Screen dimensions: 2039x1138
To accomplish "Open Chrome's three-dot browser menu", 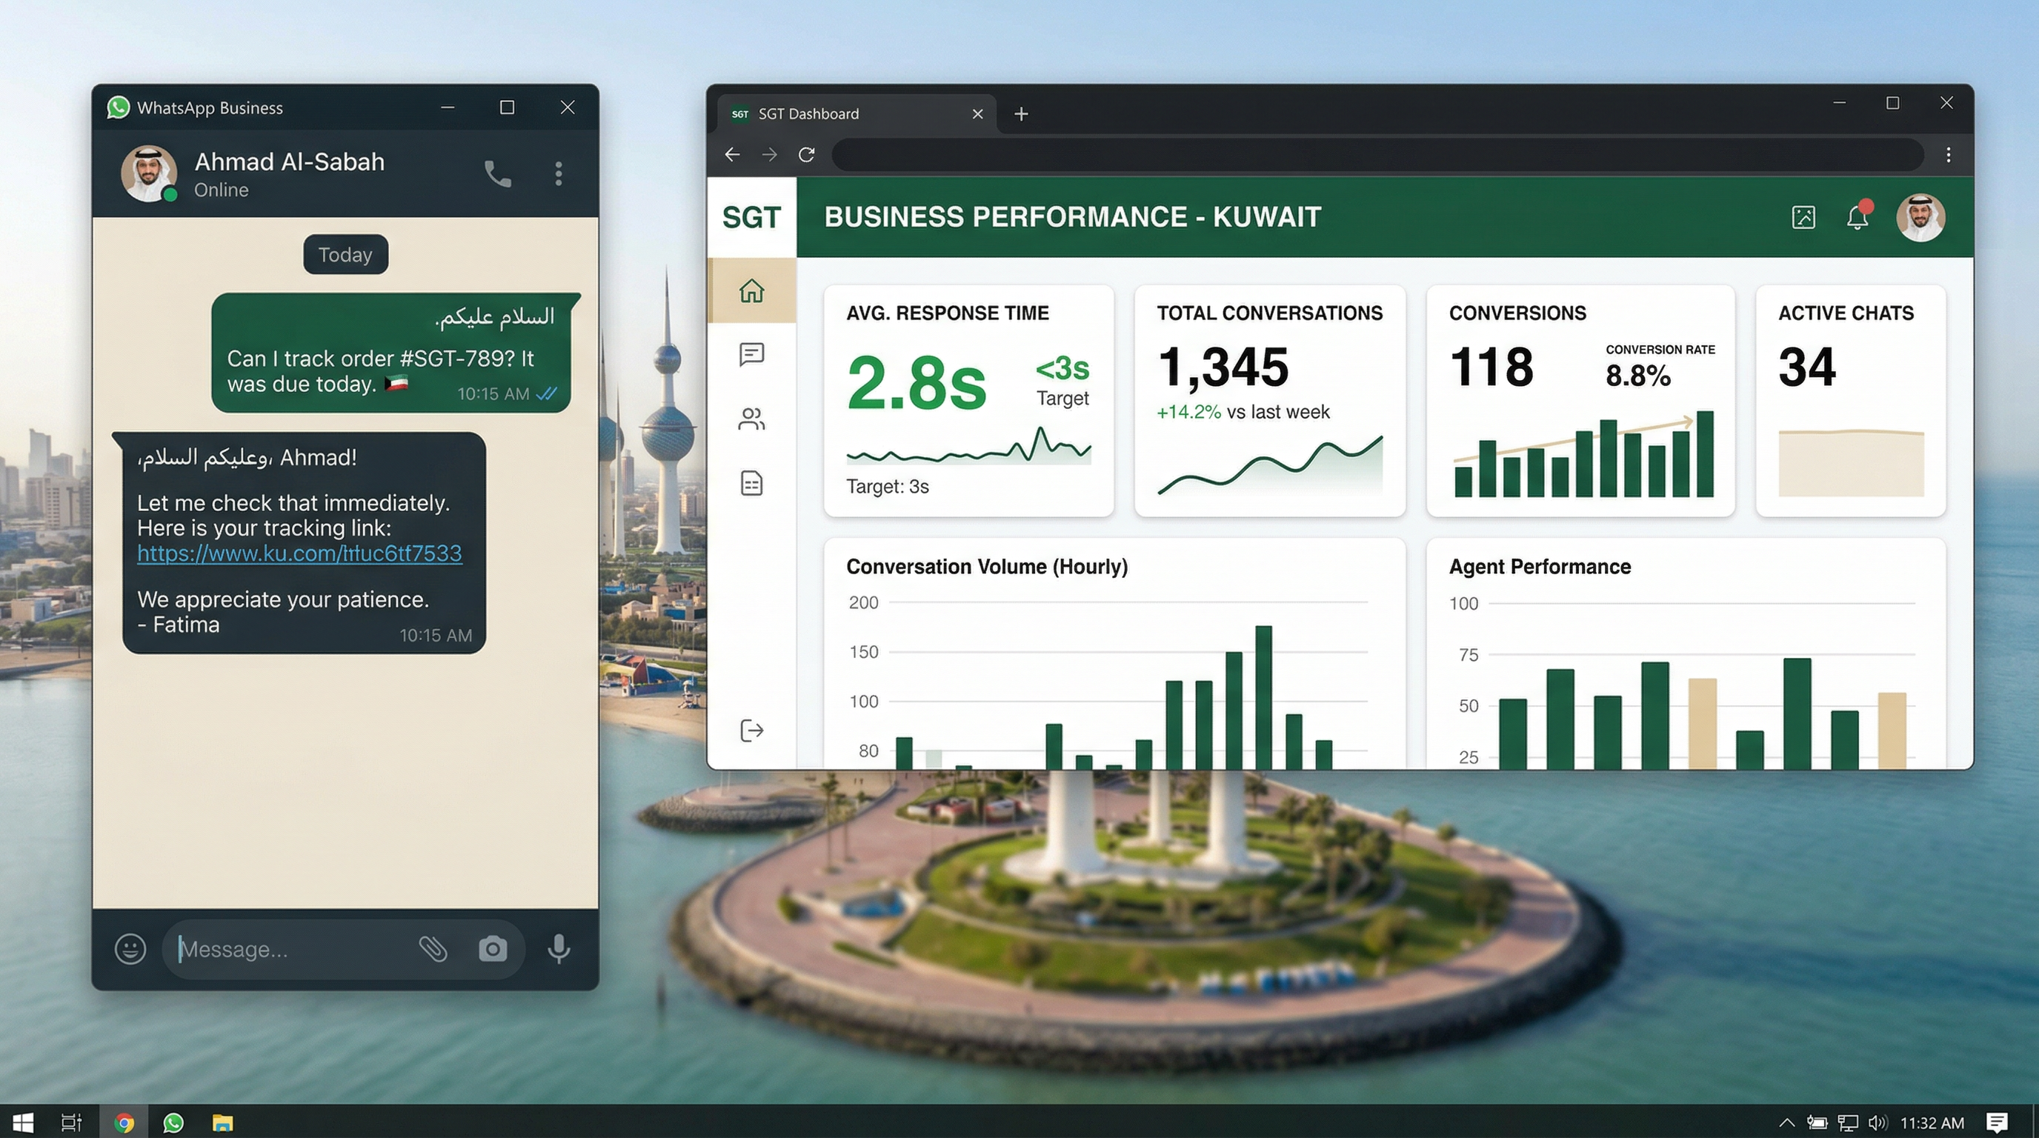I will point(1949,154).
